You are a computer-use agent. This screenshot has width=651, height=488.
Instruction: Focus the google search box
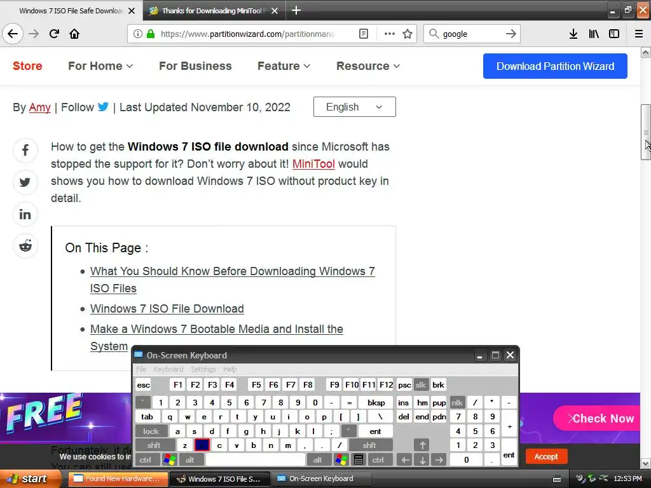point(472,34)
